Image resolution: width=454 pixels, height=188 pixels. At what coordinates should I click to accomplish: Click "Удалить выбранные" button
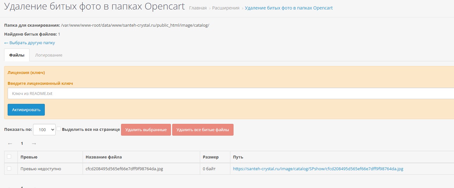point(146,130)
